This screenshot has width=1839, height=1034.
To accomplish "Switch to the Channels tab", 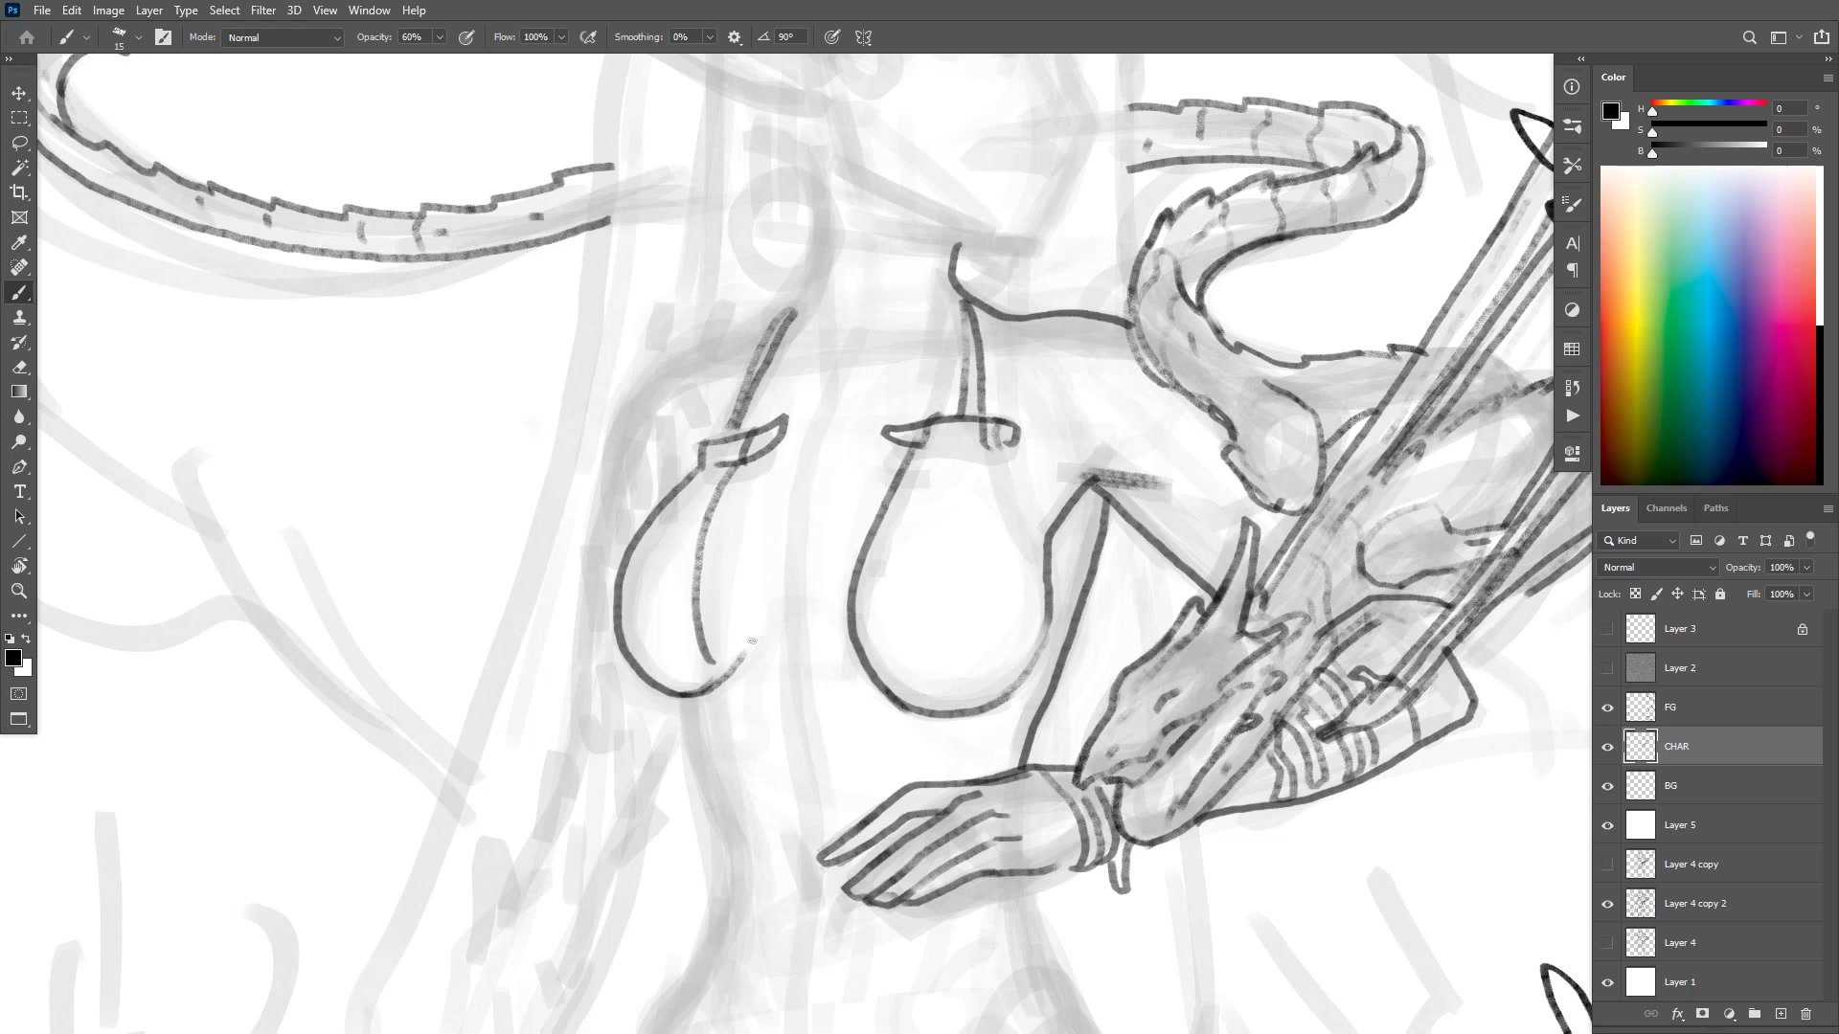I will pyautogui.click(x=1666, y=507).
